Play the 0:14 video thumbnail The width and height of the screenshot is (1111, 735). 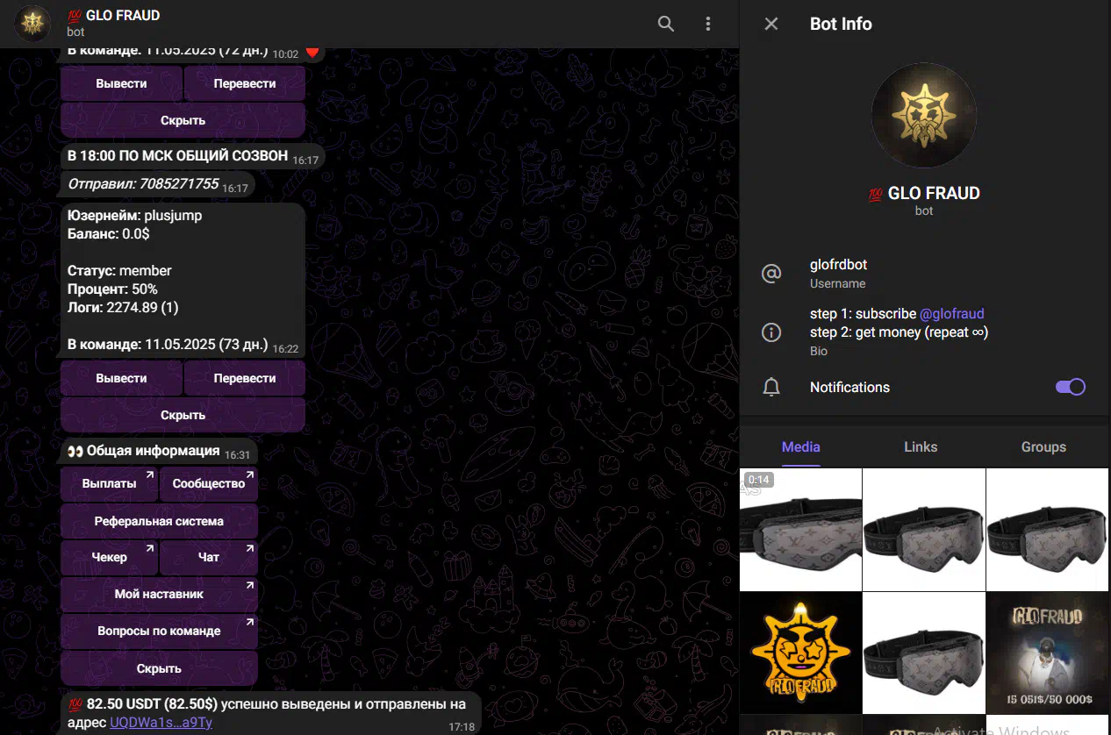[x=800, y=529]
